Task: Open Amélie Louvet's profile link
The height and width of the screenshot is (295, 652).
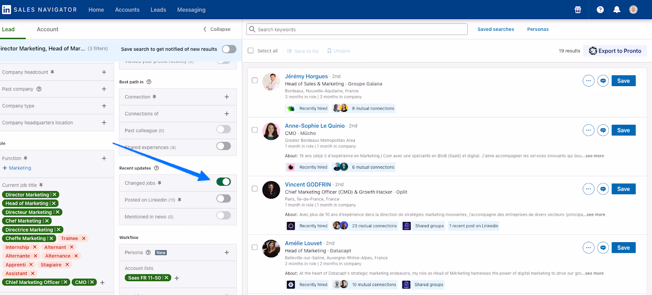Action: pos(303,243)
